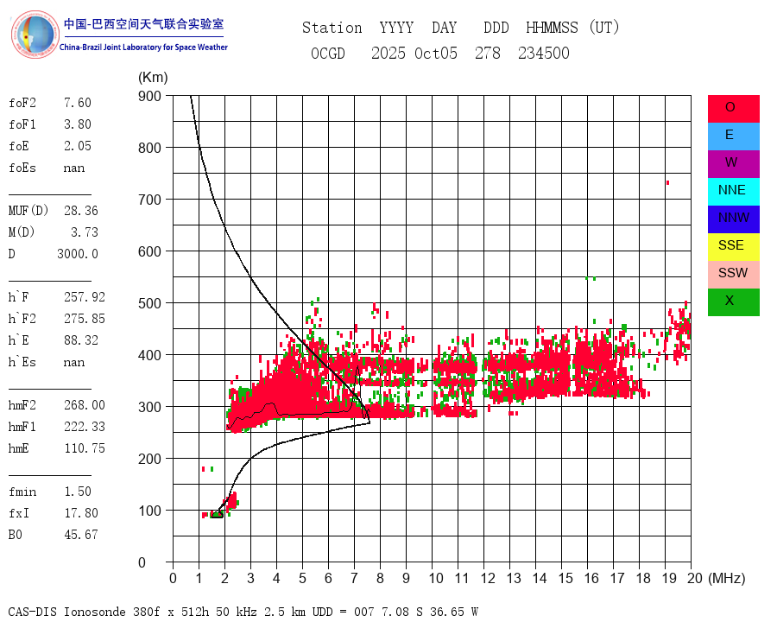Click the footer coordinates 7.08 S 36.65 W

pos(429,612)
